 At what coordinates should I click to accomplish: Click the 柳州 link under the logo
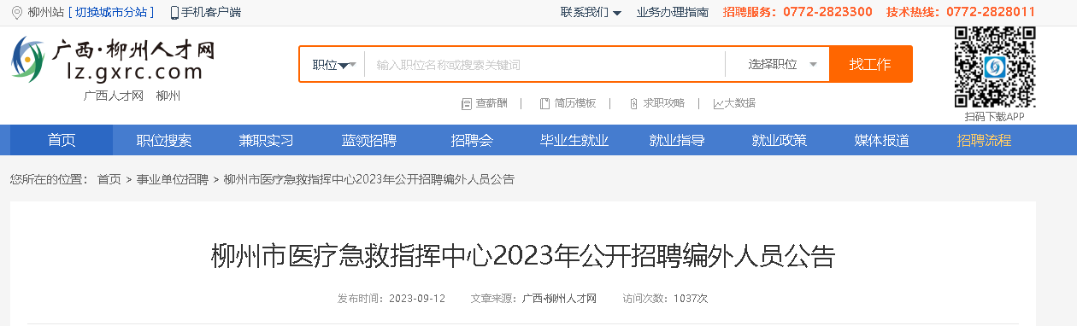tap(168, 96)
